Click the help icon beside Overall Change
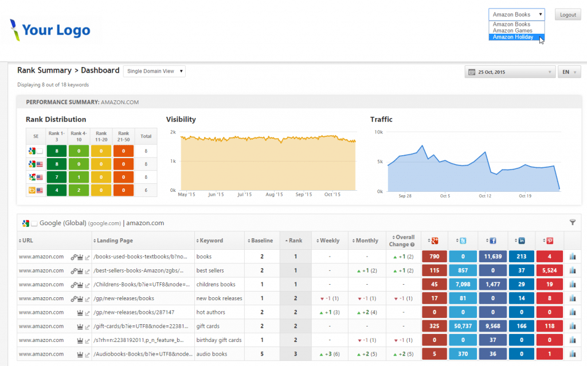Screen dimensions: 587x366 pyautogui.click(x=412, y=245)
